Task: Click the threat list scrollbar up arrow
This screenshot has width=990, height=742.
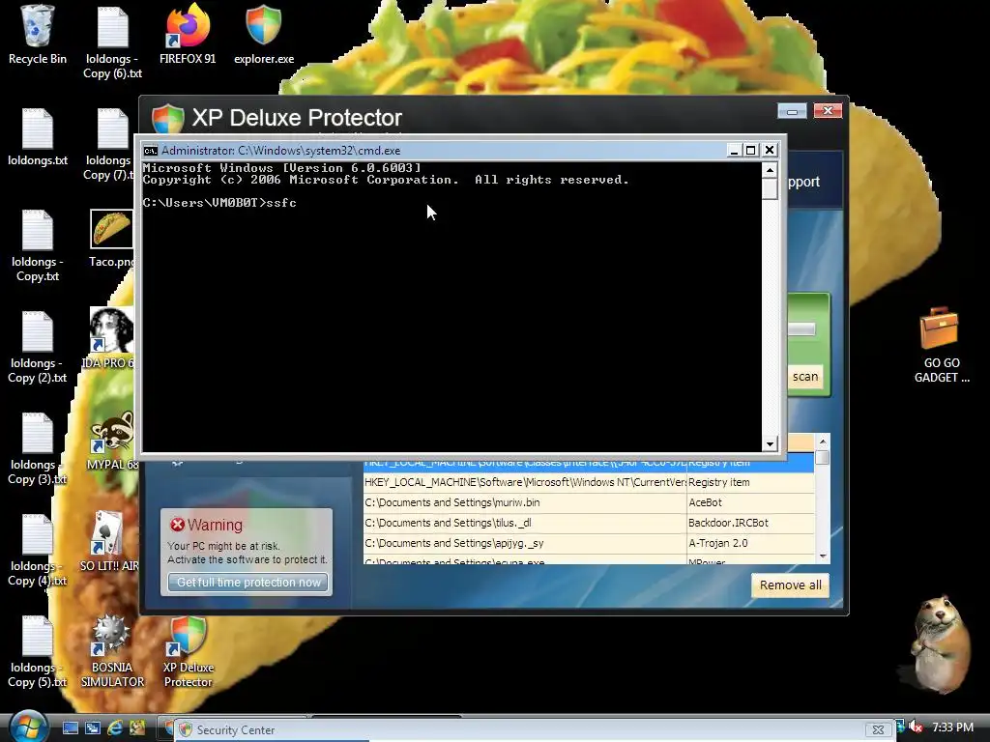Action: tap(822, 441)
